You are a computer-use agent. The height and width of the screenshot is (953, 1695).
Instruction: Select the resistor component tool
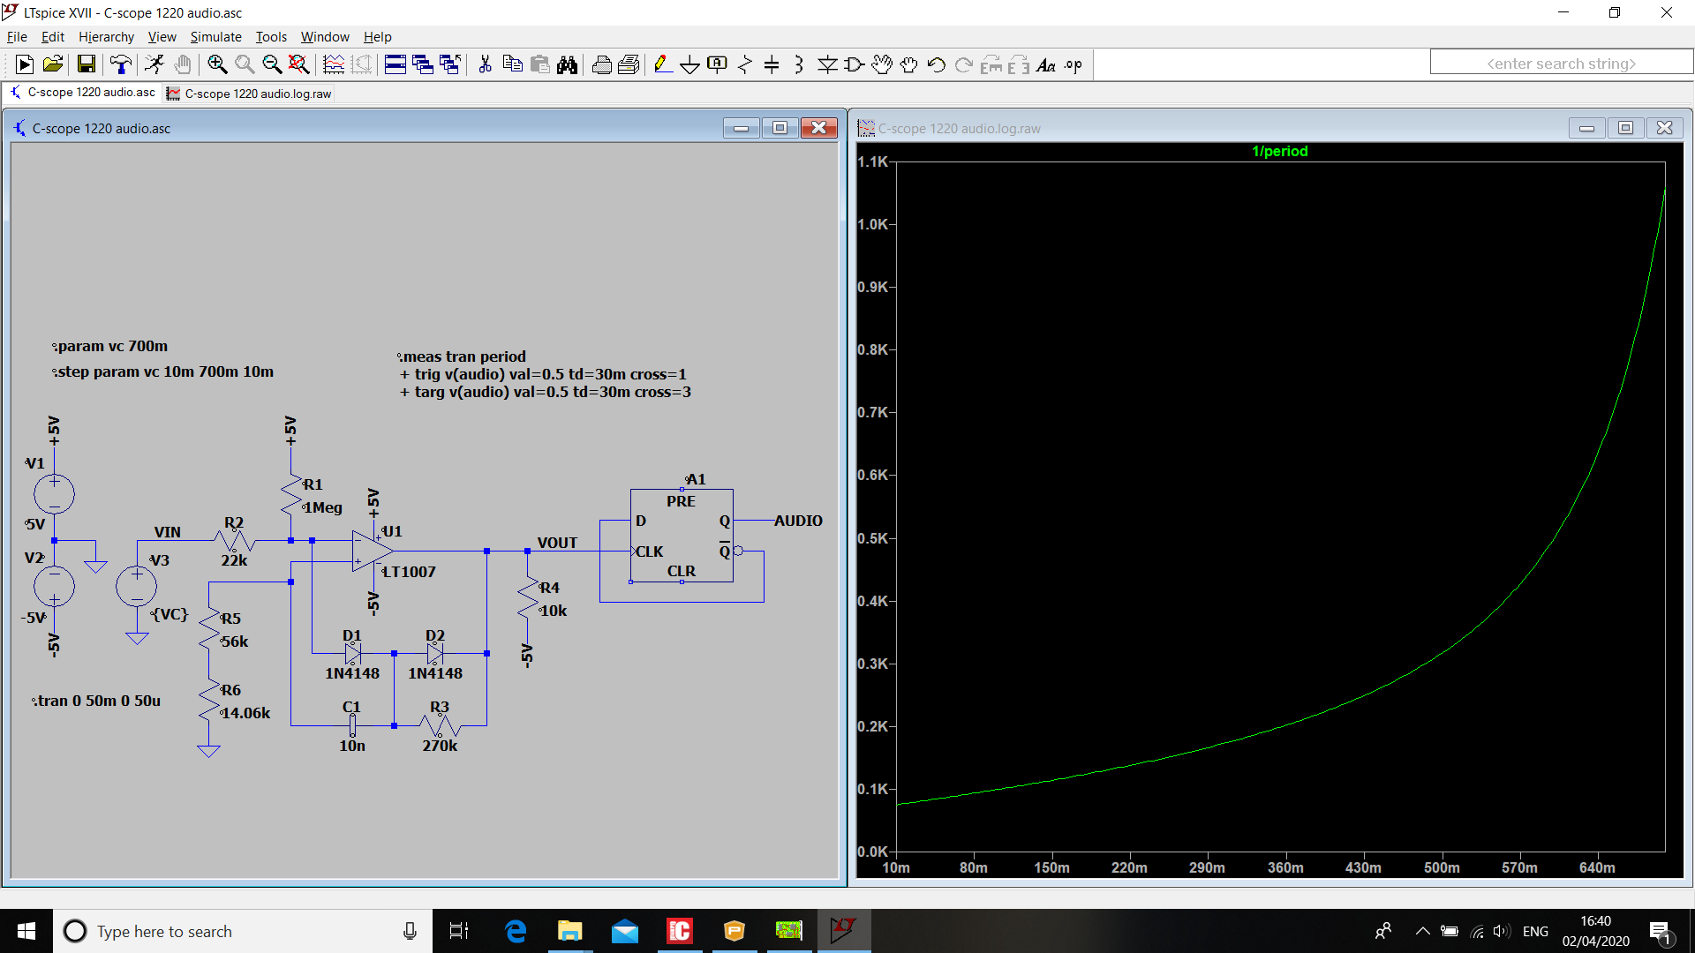pos(744,64)
